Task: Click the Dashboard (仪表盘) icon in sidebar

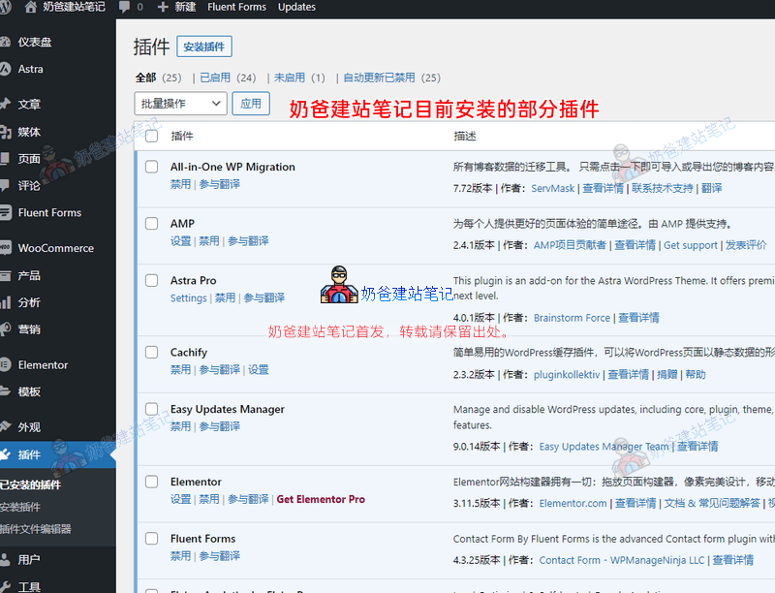Action: pyautogui.click(x=6, y=42)
